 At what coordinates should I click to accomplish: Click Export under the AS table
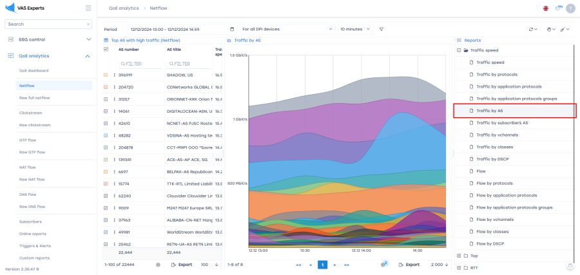click(181, 264)
